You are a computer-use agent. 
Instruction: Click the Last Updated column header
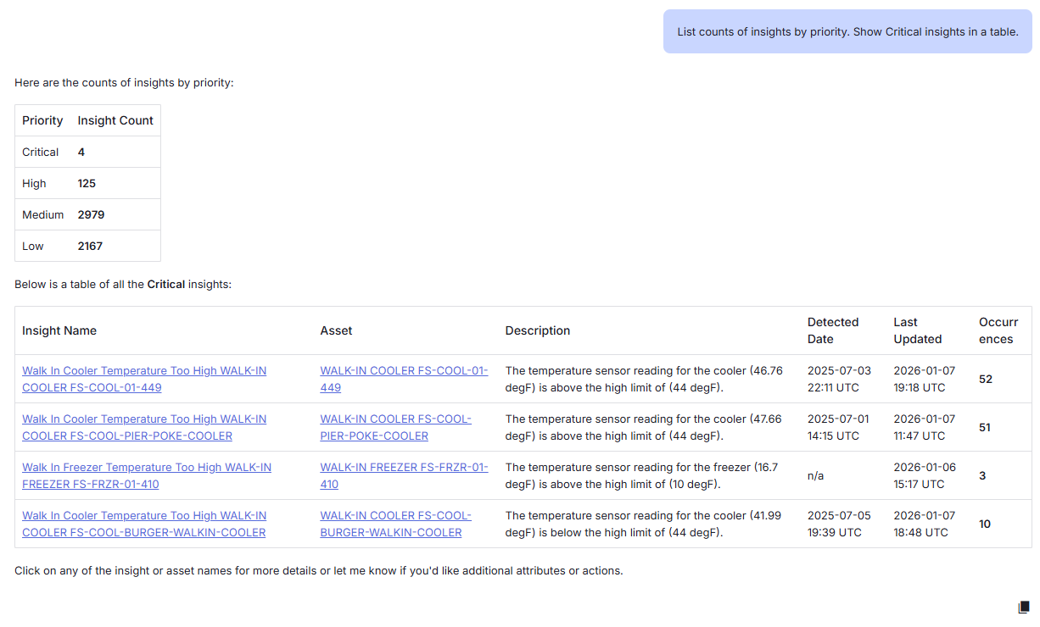click(x=918, y=330)
